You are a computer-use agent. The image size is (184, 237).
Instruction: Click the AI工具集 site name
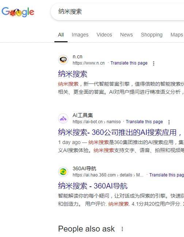click(83, 115)
